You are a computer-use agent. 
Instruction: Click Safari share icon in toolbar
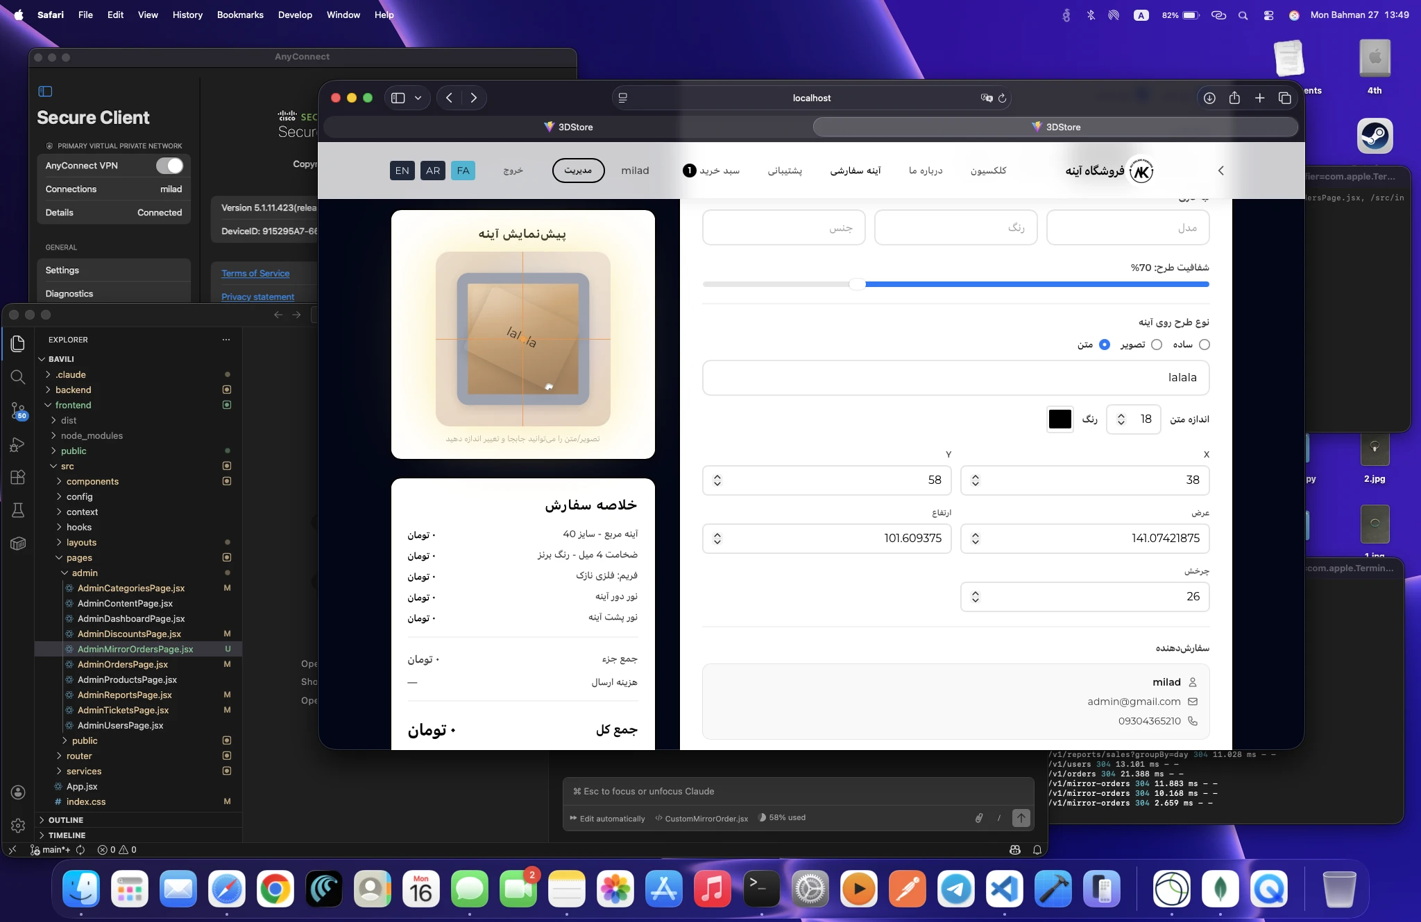click(x=1234, y=98)
